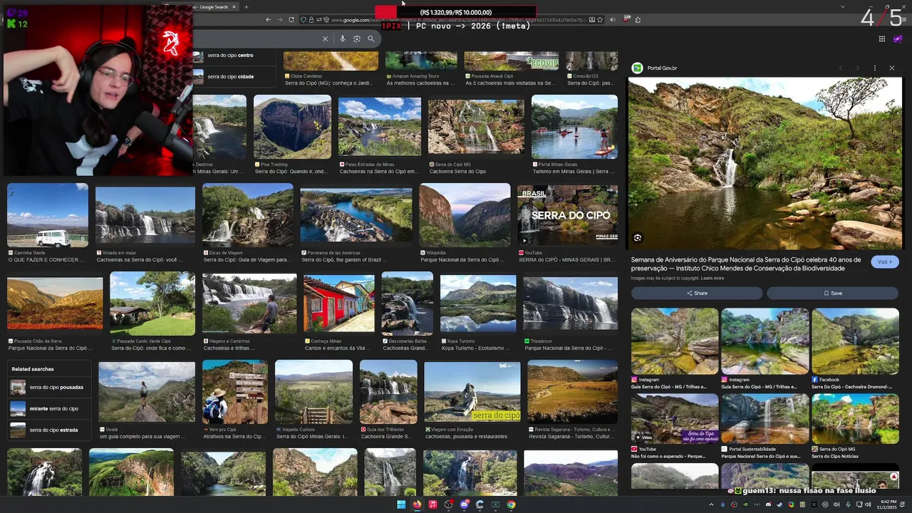The width and height of the screenshot is (912, 513).
Task: Open Firefox from the taskbar
Action: coord(417,504)
